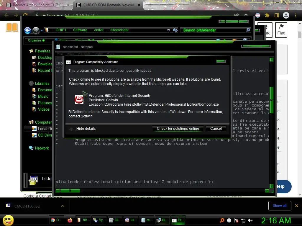Screen dimensions: 302x226
Task: Select Favorites in the navigation pane
Action: point(42,51)
